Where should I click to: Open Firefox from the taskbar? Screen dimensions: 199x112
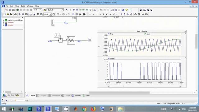pos(93,109)
